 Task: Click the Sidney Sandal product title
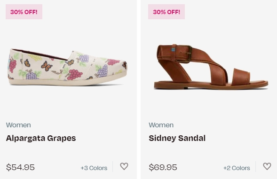point(177,138)
